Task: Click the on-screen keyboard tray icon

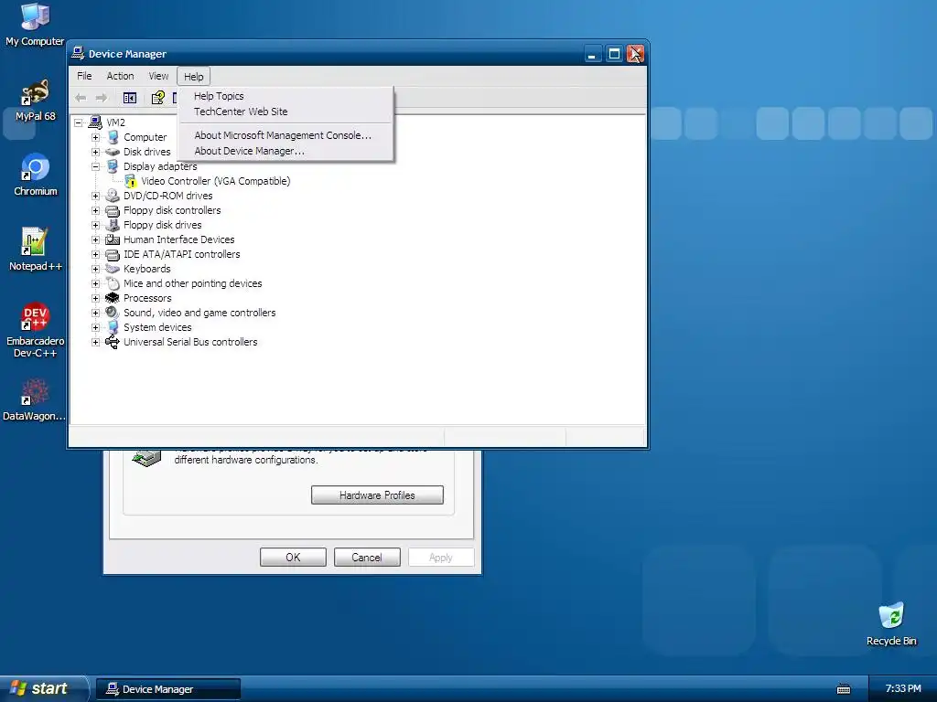Action: pyautogui.click(x=843, y=689)
